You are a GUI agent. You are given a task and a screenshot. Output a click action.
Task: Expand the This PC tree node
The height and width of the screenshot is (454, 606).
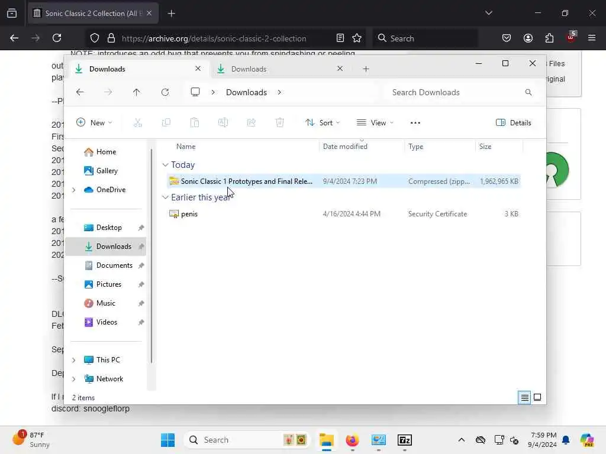(x=73, y=360)
